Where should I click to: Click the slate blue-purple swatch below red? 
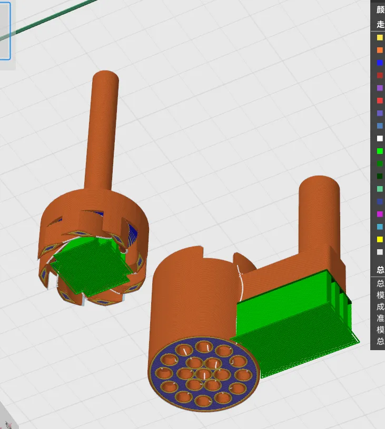click(x=380, y=113)
